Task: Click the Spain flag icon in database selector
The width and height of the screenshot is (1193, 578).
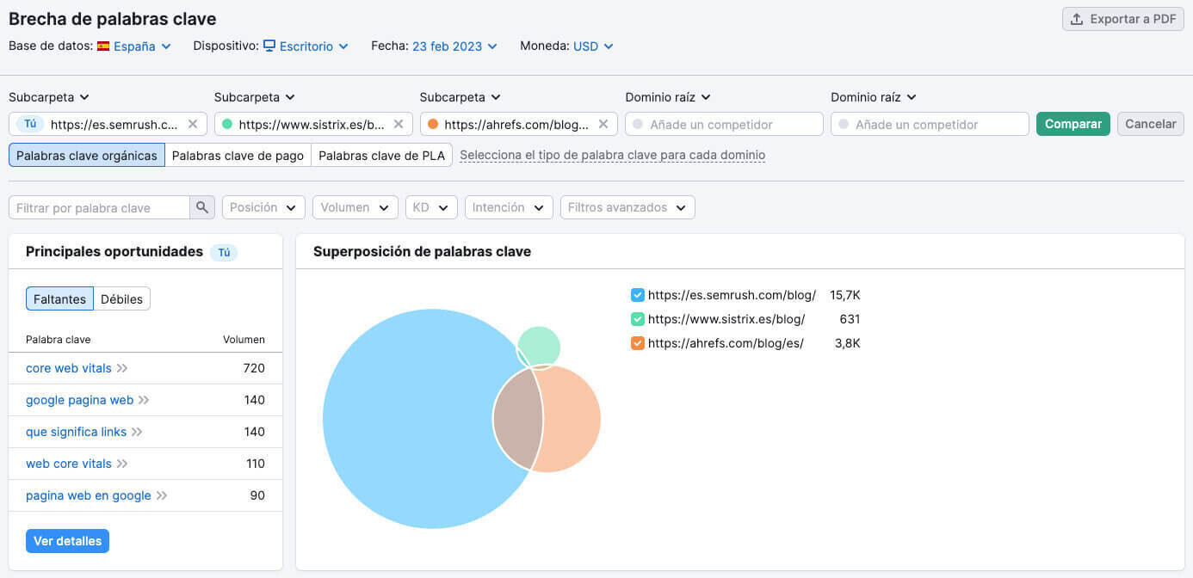Action: coord(103,46)
